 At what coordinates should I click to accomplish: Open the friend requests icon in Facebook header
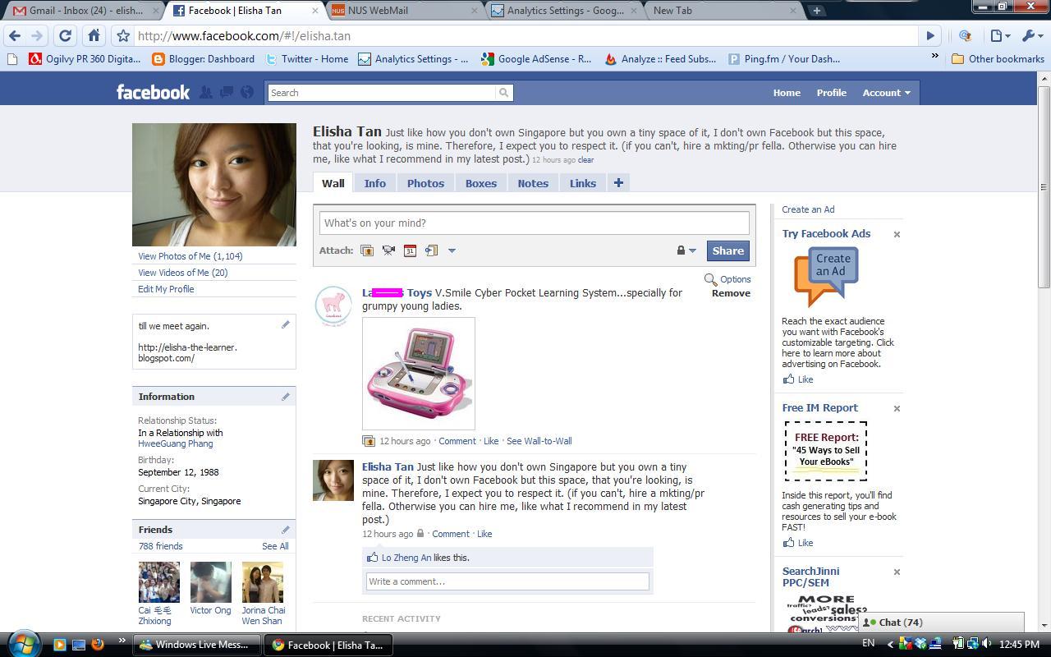pos(206,92)
